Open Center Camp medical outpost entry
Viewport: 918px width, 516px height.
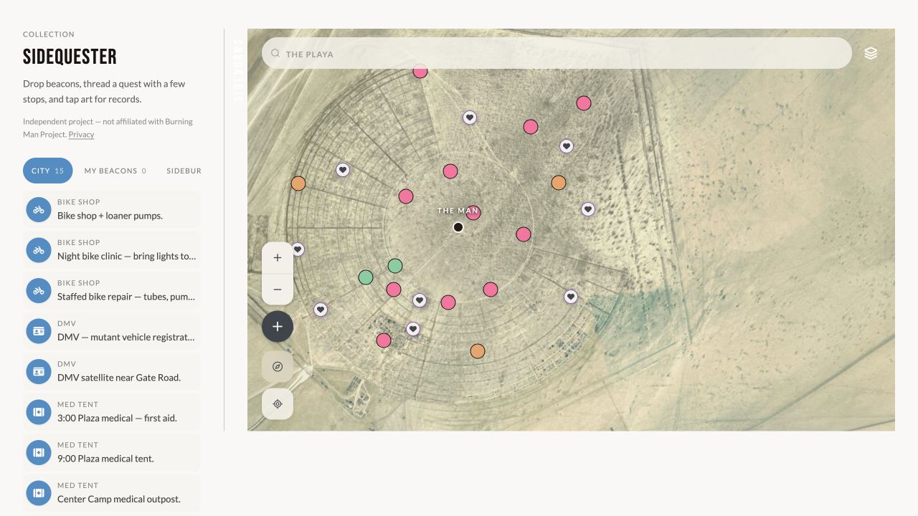coord(112,493)
